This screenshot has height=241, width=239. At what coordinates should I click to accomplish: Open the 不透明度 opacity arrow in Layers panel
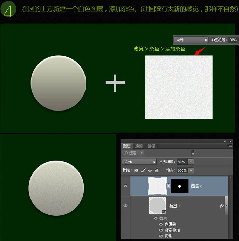coord(191,162)
